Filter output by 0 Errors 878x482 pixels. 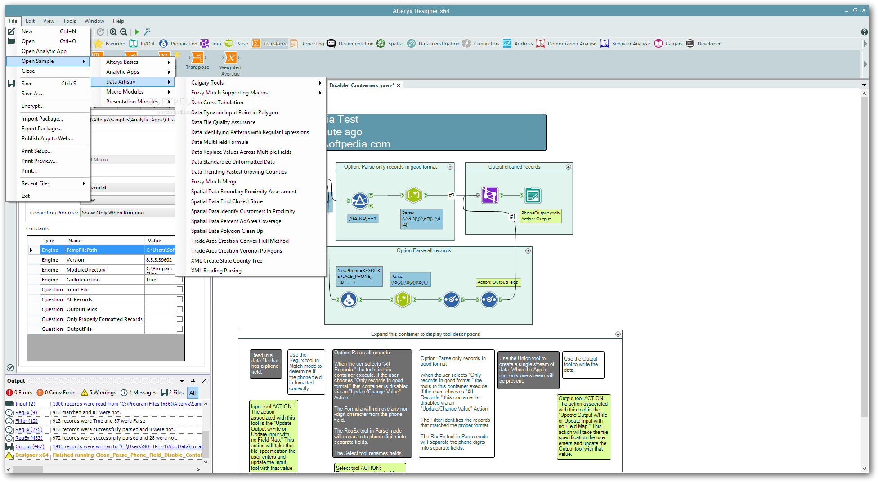pos(19,393)
